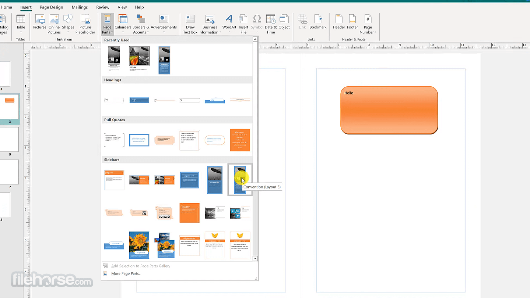Switch to the Page Design tab
The image size is (530, 298).
click(x=52, y=7)
